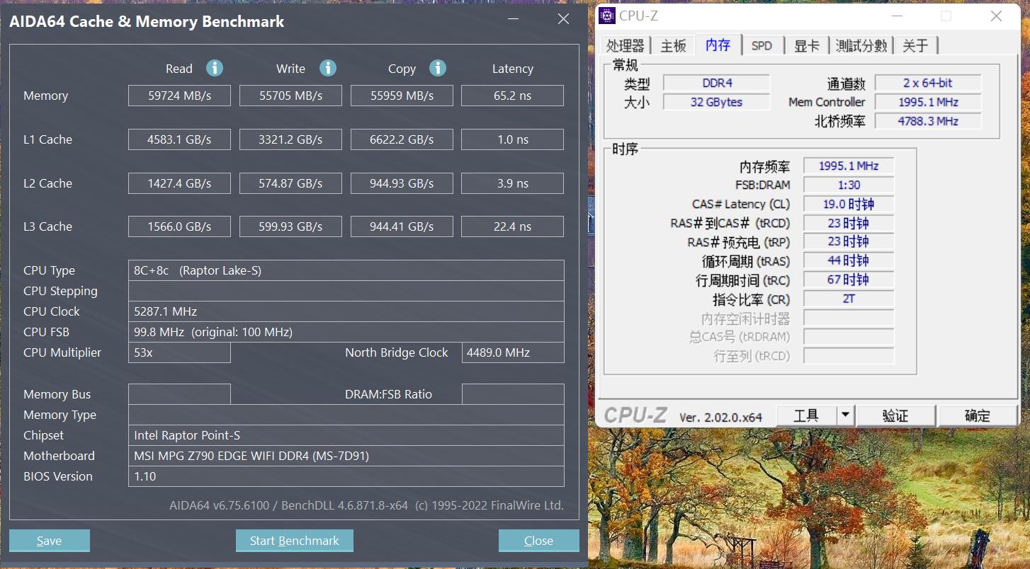Screen dimensions: 1030x569
Task: Switch to the 显卡 tab
Action: [x=807, y=45]
